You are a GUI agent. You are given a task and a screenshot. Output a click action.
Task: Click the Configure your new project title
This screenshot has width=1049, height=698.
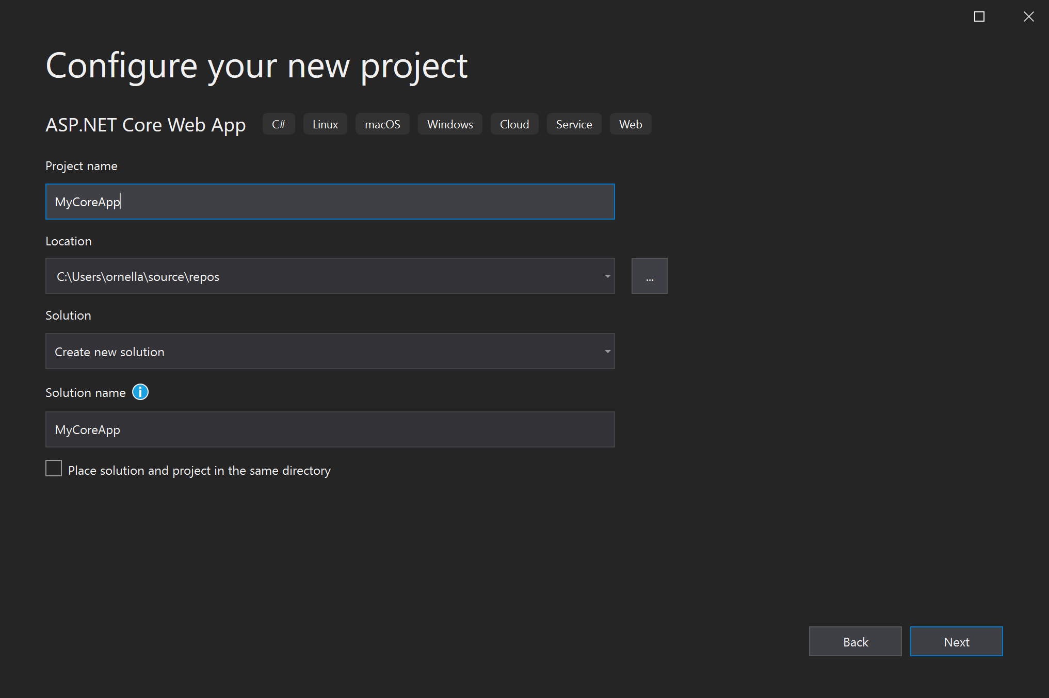tap(256, 65)
